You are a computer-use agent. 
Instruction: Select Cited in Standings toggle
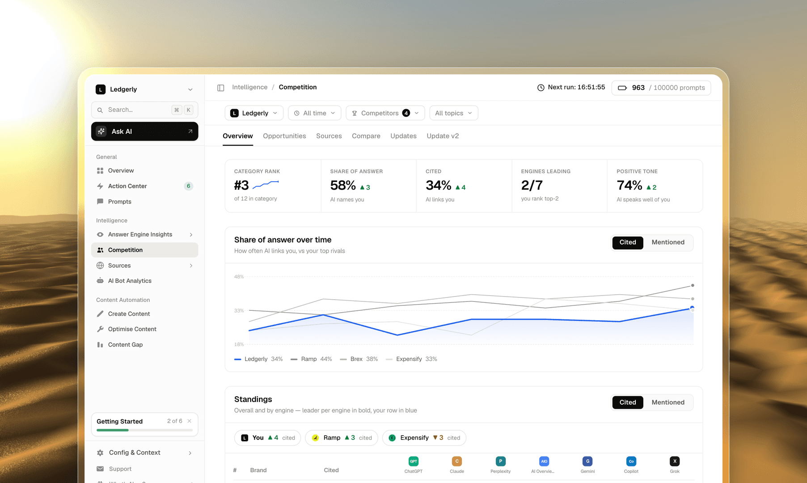tap(628, 402)
